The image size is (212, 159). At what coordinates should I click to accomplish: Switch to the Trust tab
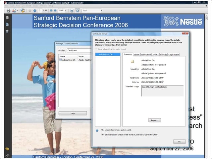coord(155,55)
